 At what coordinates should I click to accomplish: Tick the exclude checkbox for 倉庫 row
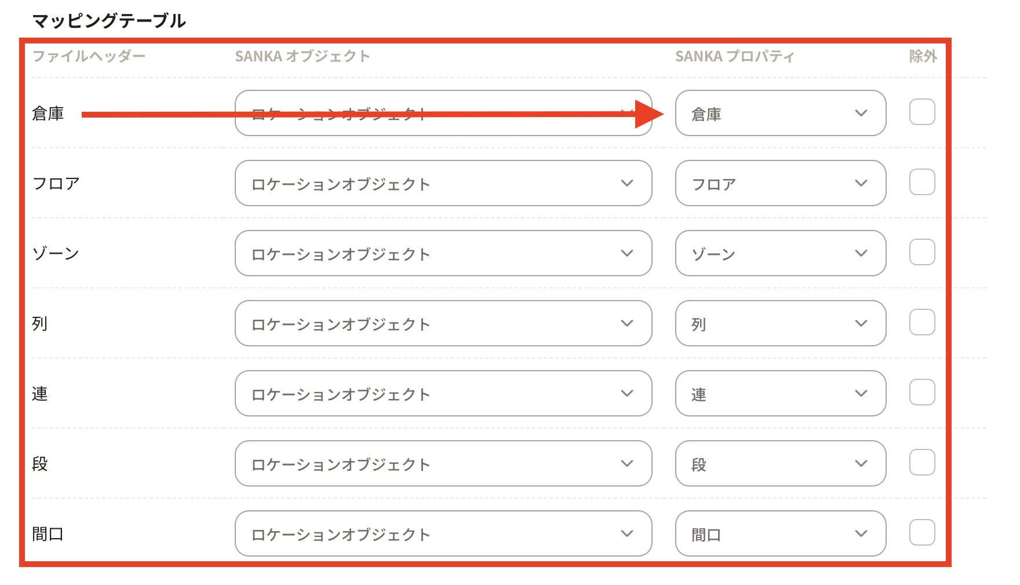[921, 112]
